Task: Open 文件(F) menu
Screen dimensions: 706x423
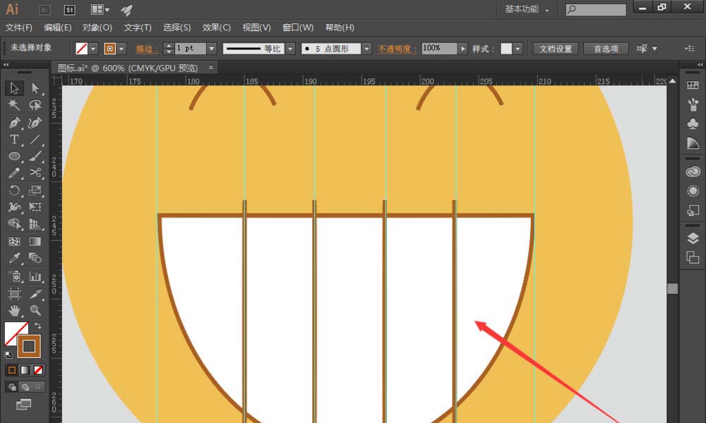Action: [19, 28]
